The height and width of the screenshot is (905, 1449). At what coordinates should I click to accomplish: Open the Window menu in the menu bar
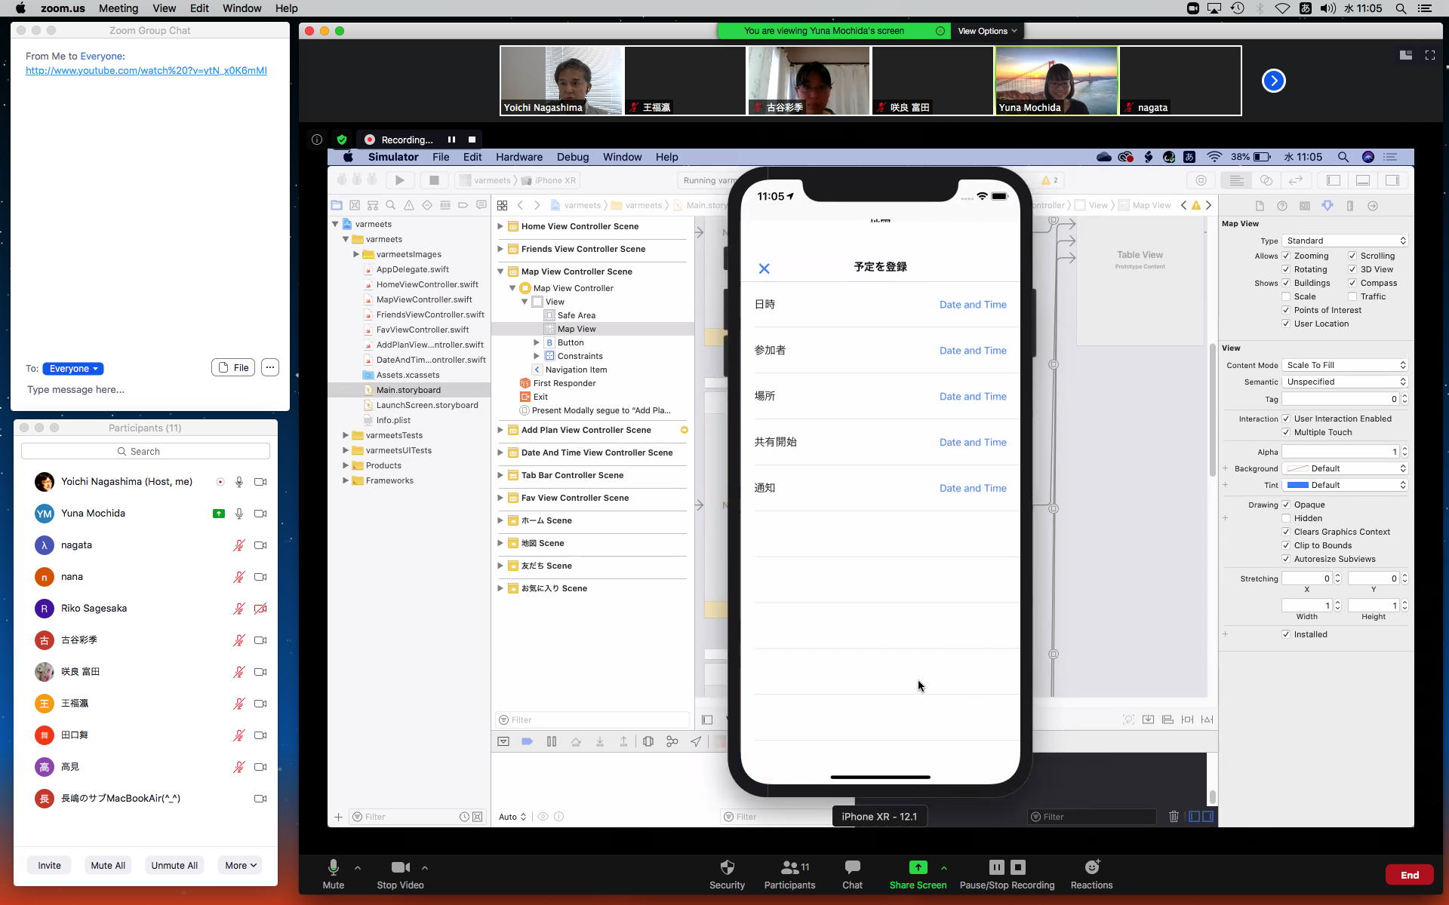(241, 8)
